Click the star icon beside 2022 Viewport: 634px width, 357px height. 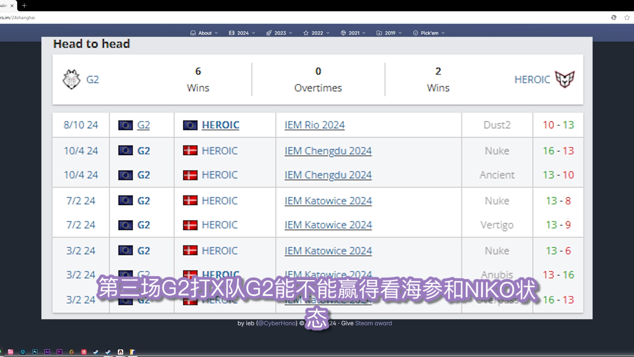[x=306, y=33]
